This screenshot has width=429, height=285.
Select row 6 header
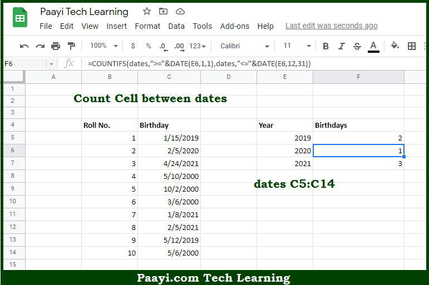tap(14, 151)
